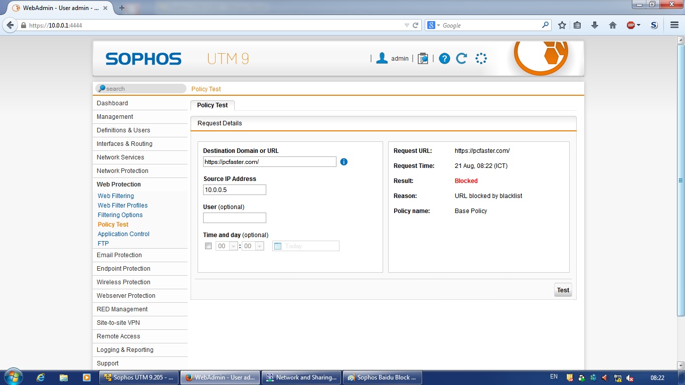Open the Management sidebar menu
The image size is (685, 385).
[140, 117]
